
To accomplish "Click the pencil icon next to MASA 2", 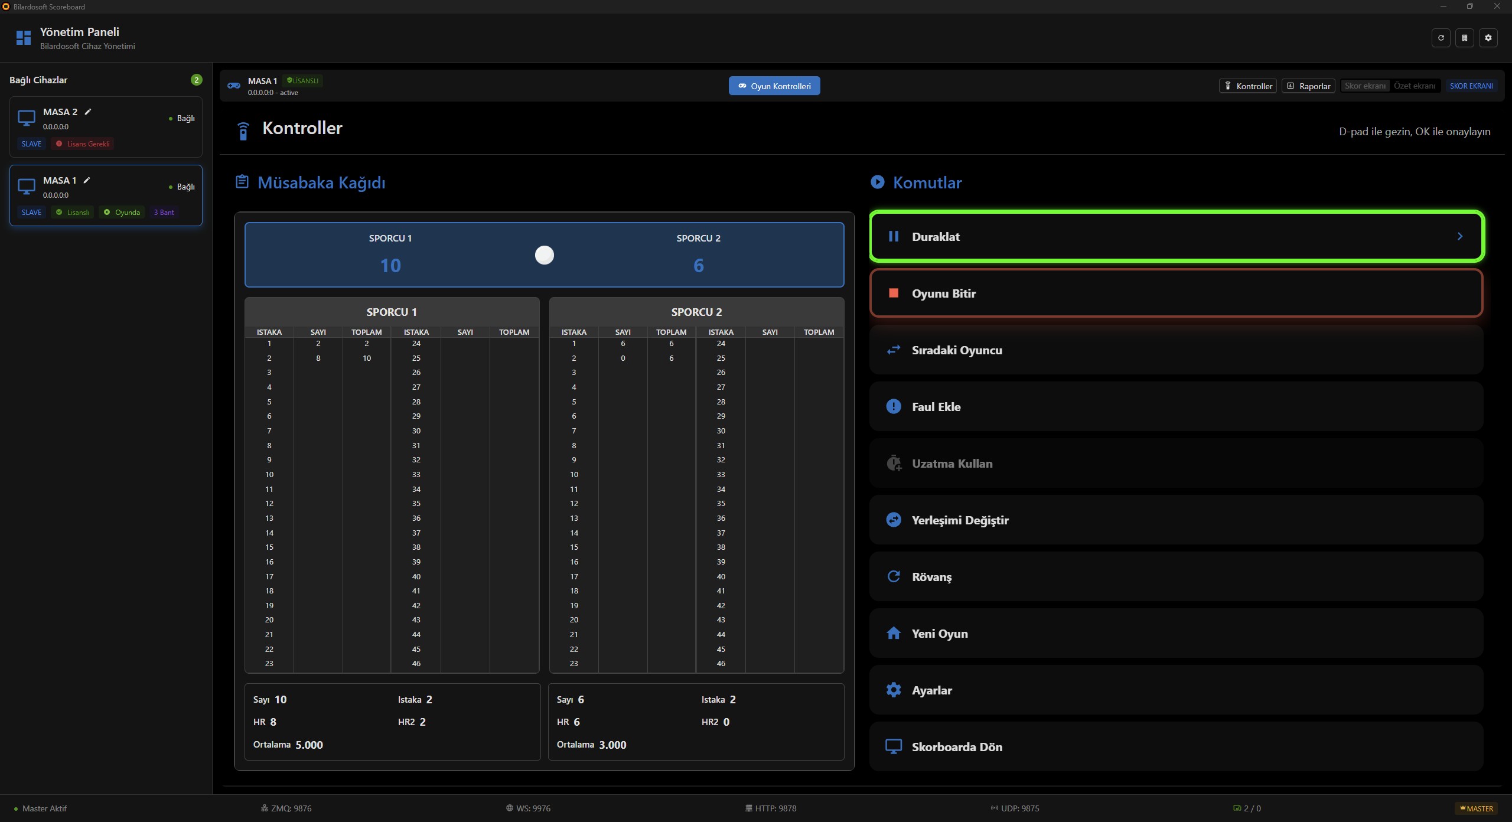I will 88,112.
